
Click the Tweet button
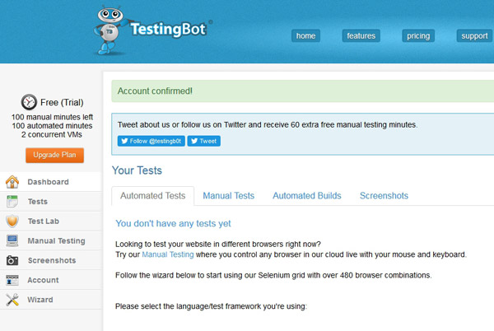[204, 141]
